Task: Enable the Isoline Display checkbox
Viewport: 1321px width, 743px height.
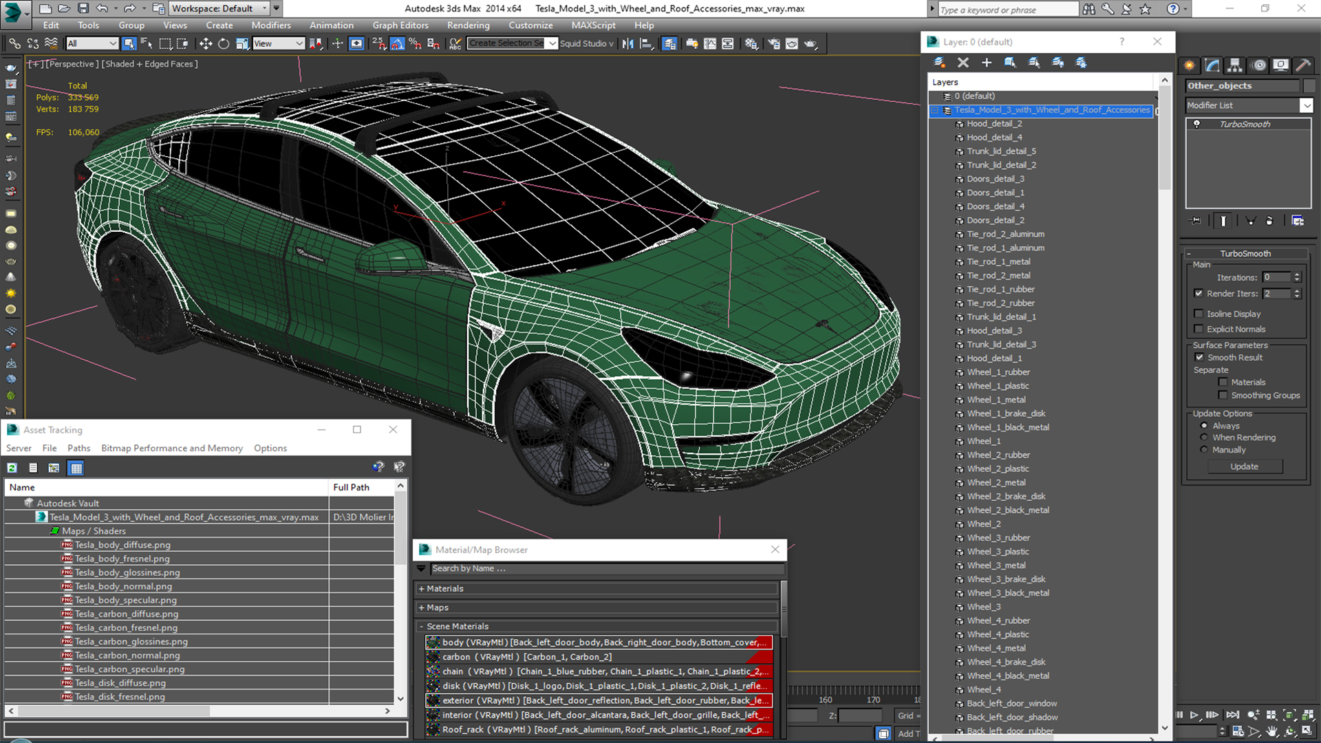Action: pos(1199,314)
